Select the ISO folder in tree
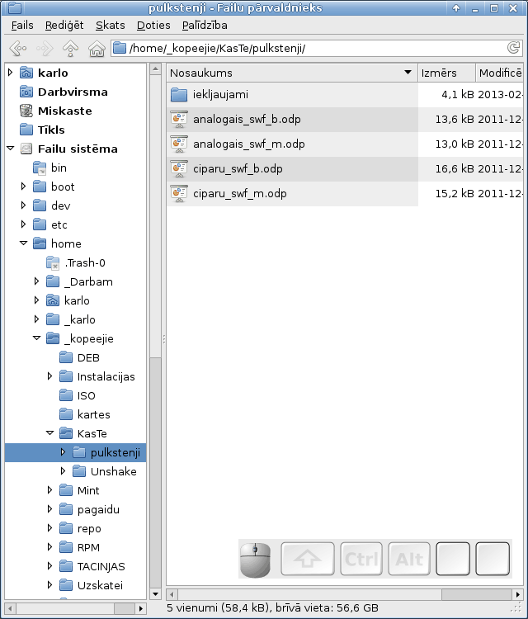Viewport: 528px width, 619px height. (86, 396)
